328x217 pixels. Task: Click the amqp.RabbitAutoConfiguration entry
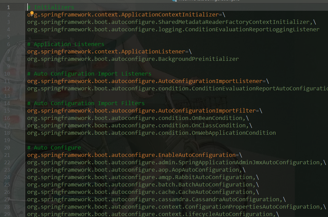coord(143,177)
